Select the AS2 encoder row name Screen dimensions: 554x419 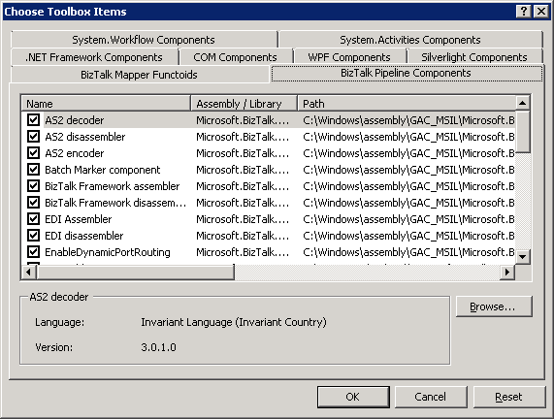[x=74, y=153]
